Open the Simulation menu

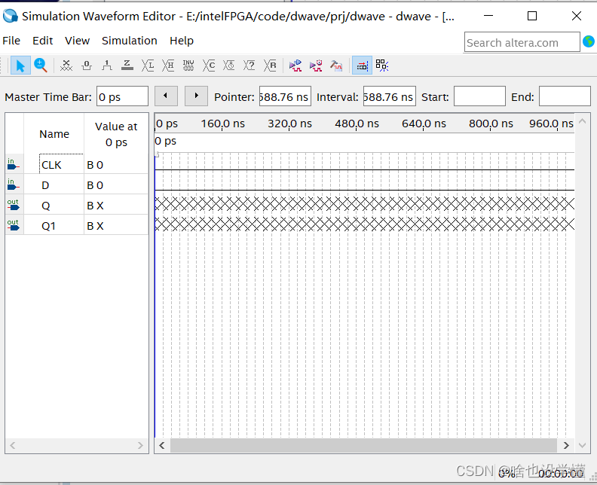[x=130, y=41]
